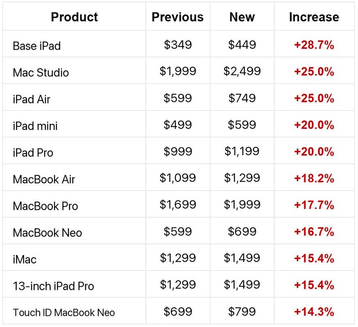Select the $2,499 new price cell
The width and height of the screenshot is (358, 327).
coord(242,71)
